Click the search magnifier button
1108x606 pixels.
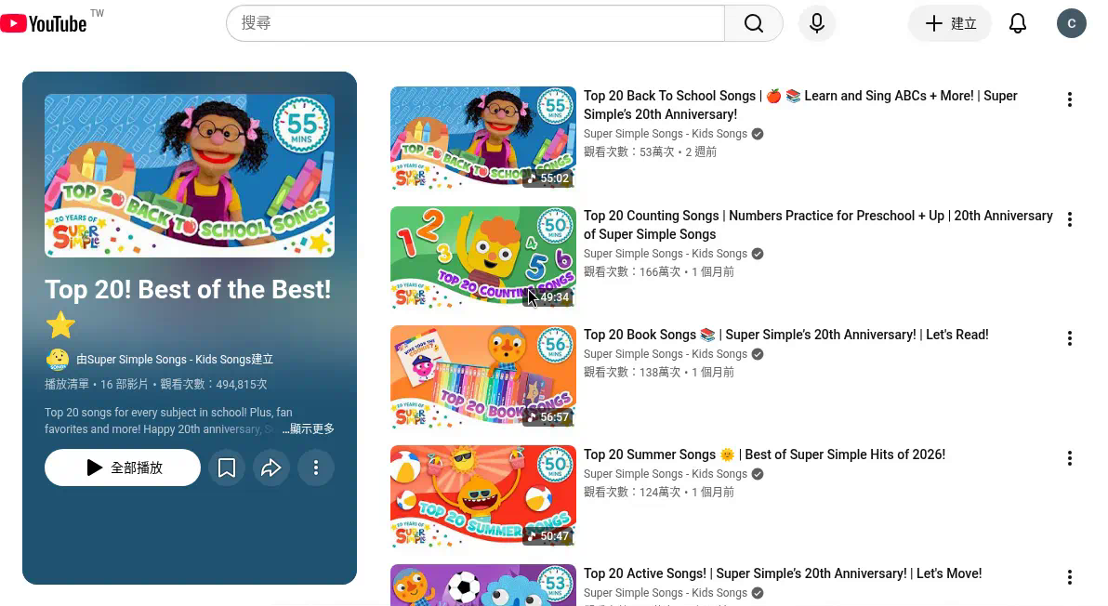[753, 23]
